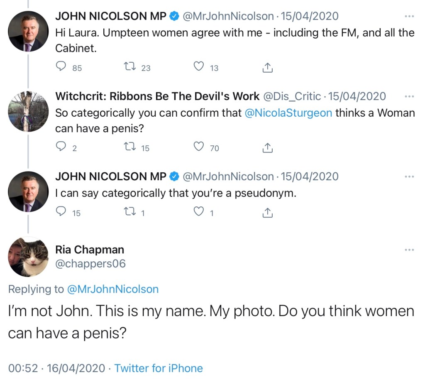Like the tweet with 13 likes
The width and height of the screenshot is (425, 385).
[200, 67]
